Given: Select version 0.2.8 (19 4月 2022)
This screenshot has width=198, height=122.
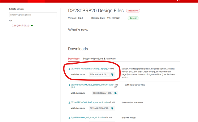Looking at the screenshot, I should (21, 26).
